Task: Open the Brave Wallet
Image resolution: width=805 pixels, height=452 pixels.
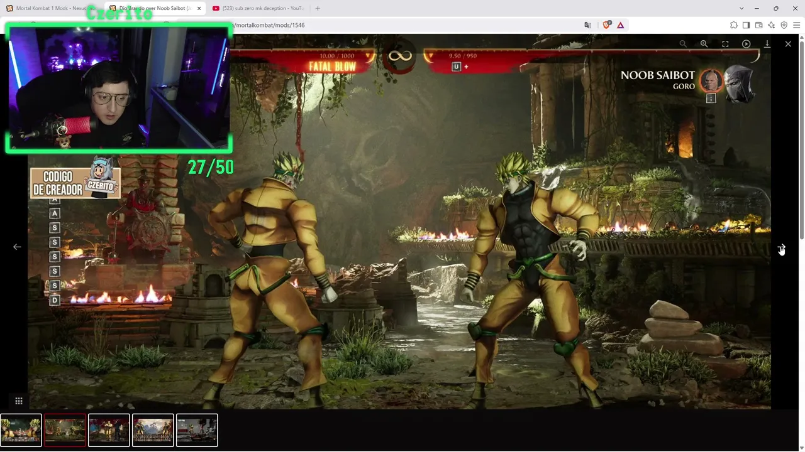Action: 758,25
